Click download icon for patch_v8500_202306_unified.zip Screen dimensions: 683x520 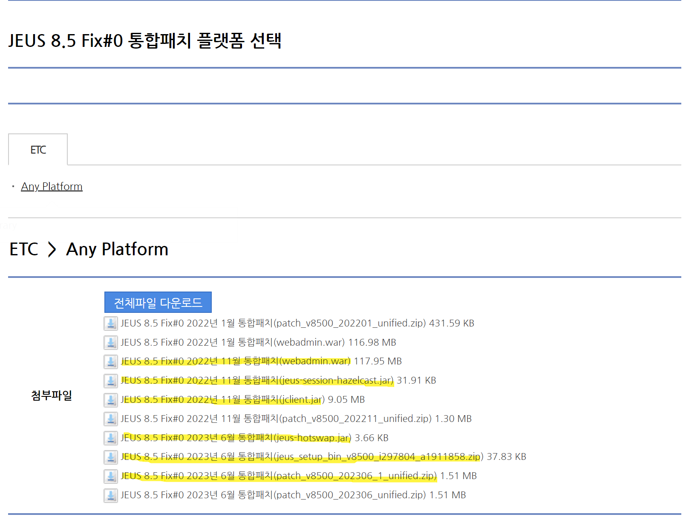coord(111,495)
